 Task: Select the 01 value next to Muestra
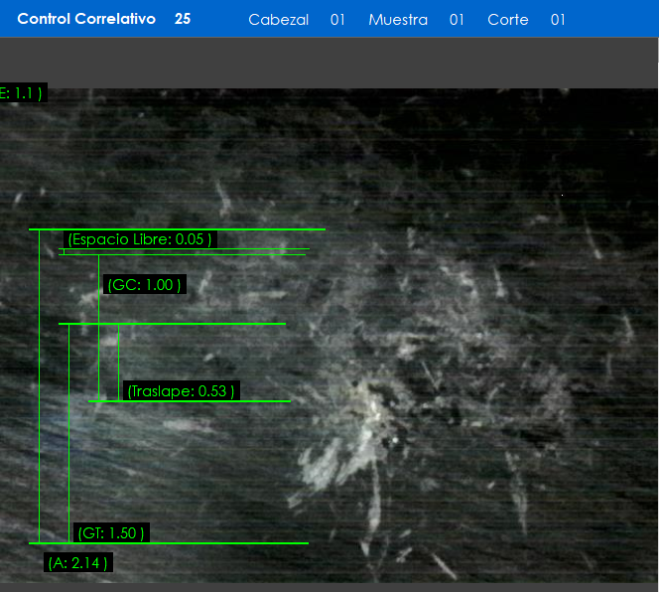pos(457,20)
